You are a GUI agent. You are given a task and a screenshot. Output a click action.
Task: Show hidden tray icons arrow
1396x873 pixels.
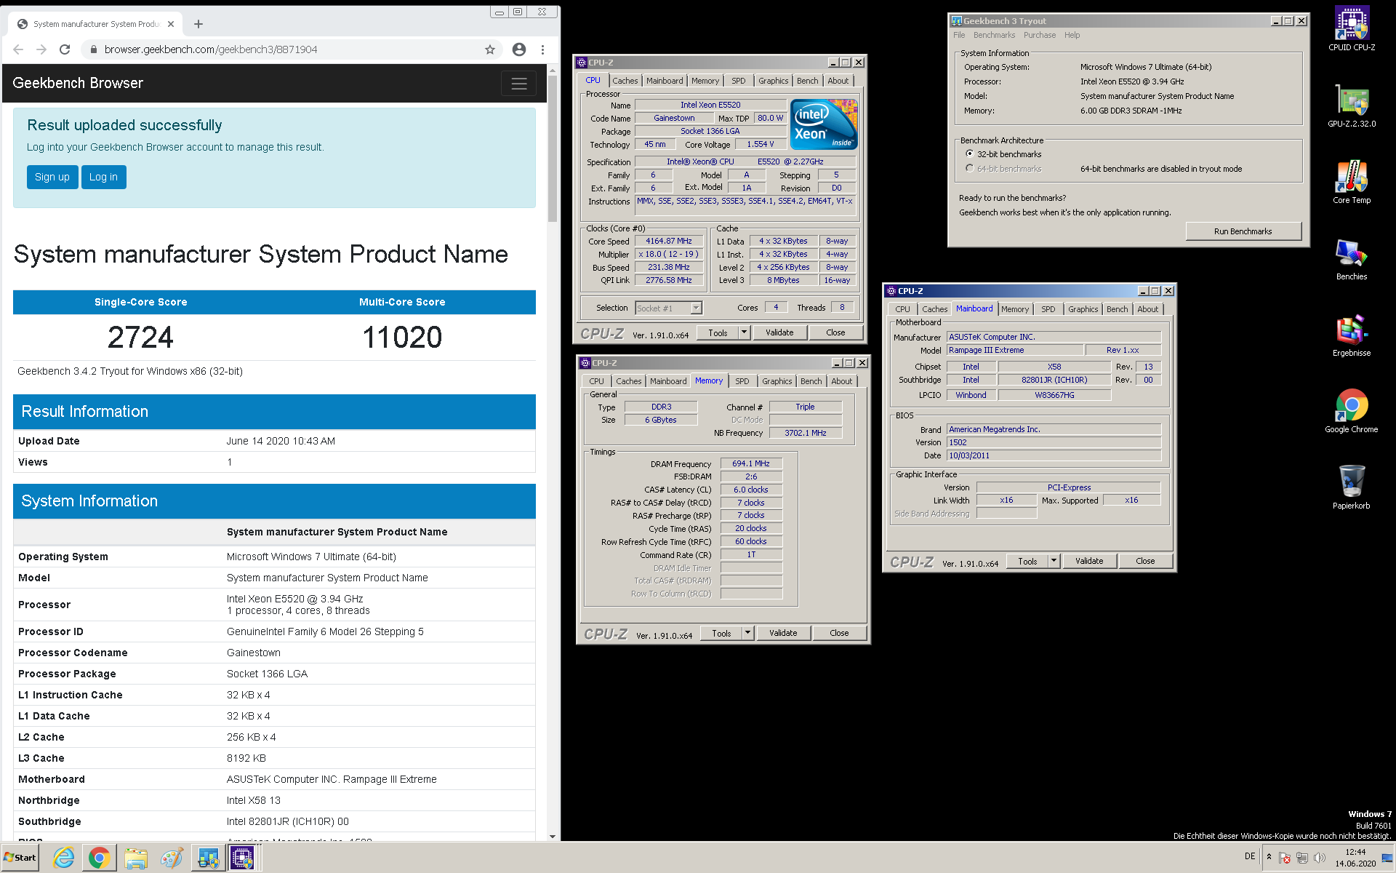click(1269, 857)
